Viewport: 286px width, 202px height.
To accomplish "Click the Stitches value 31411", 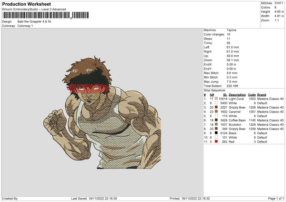I will click(279, 3).
